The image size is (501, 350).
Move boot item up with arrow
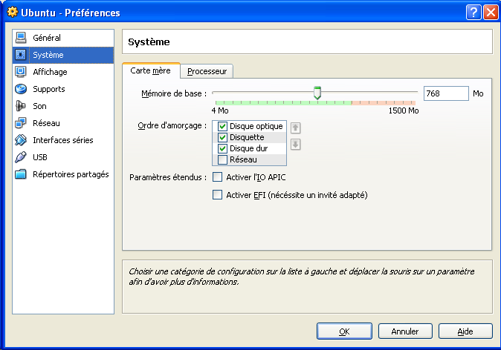[295, 128]
